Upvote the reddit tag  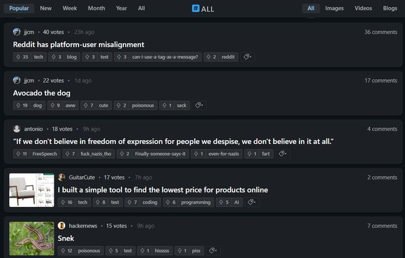[208, 57]
